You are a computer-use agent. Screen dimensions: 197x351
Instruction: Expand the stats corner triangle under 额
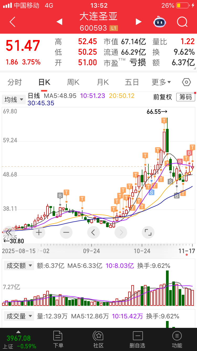[194, 68]
